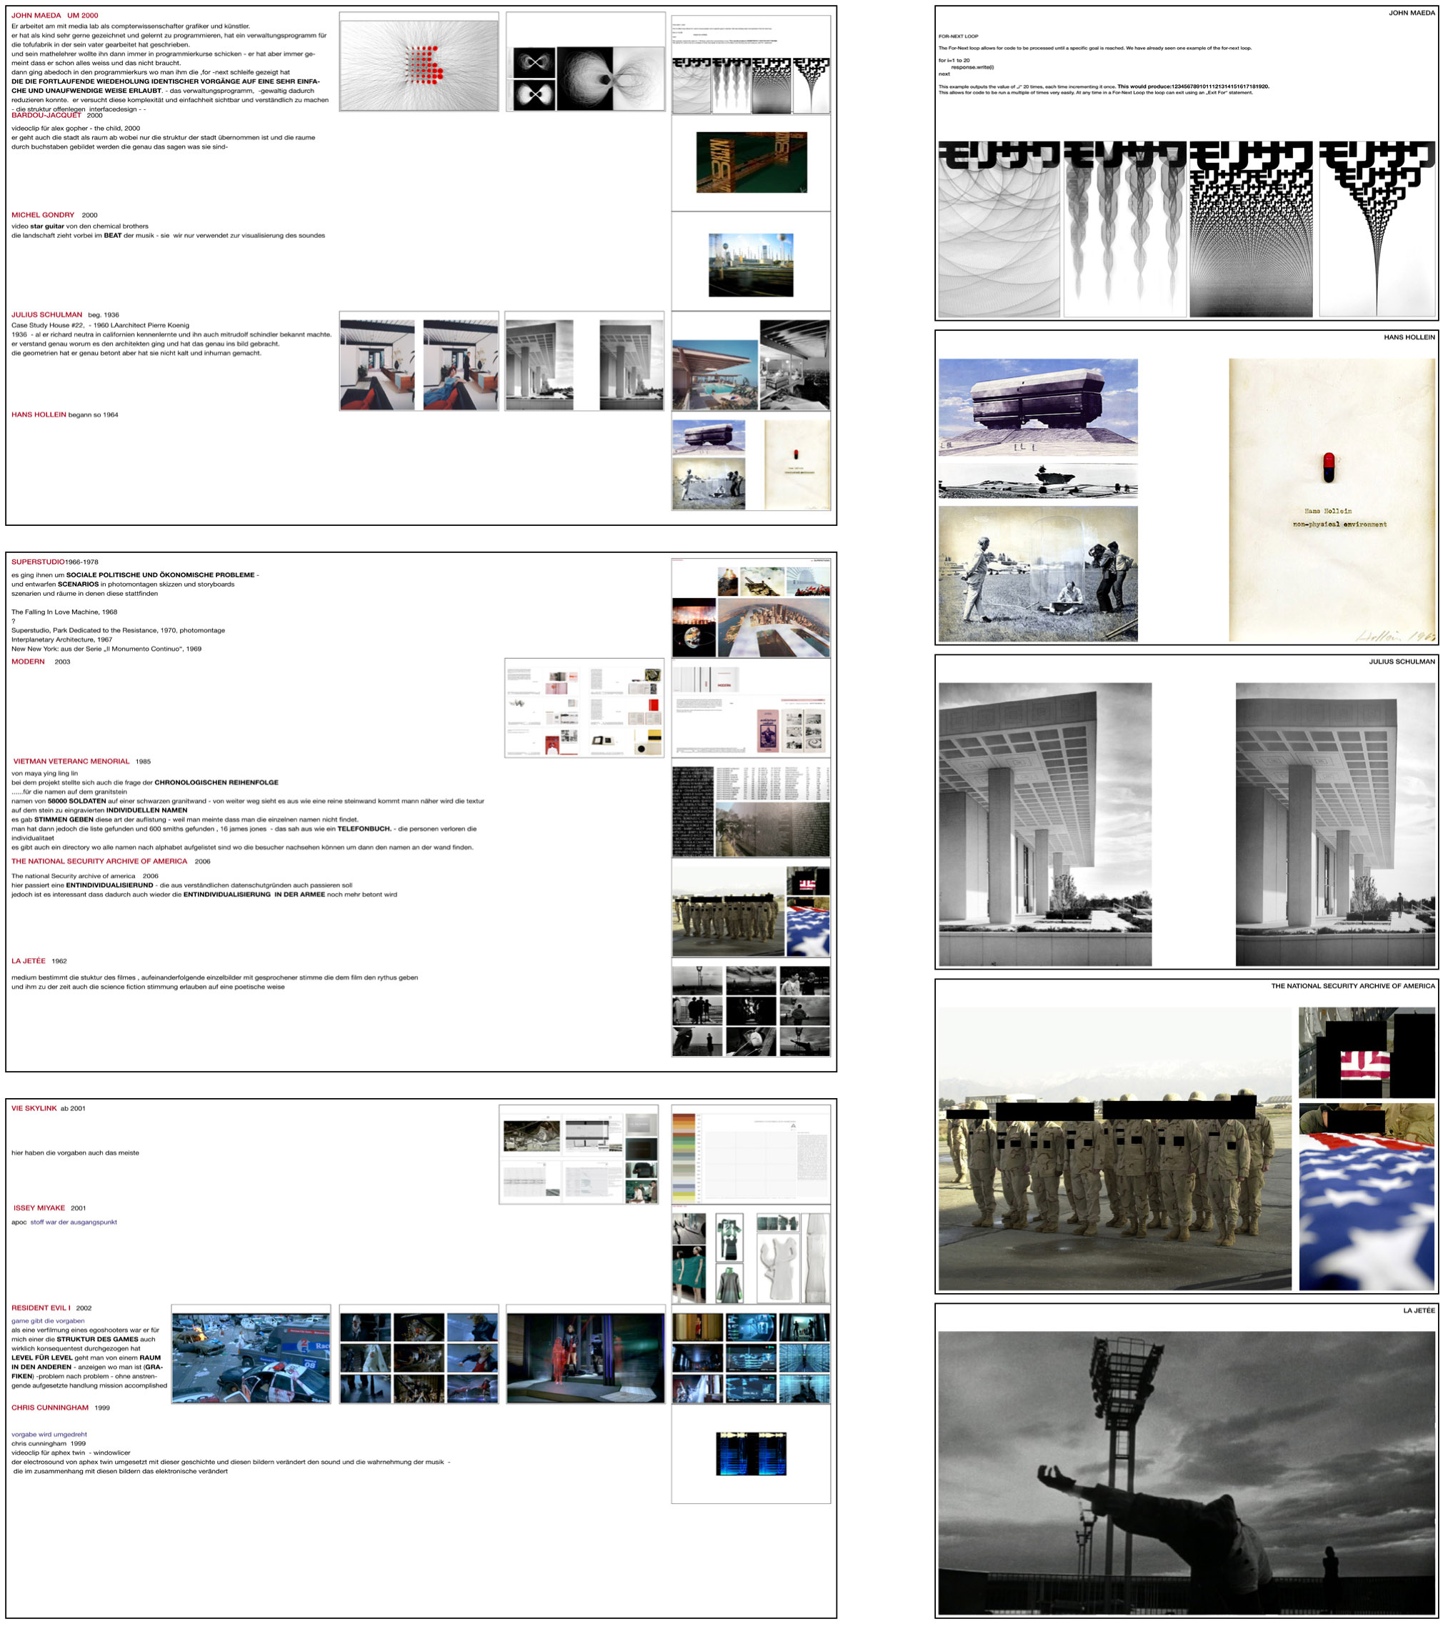Open the large La Jetée floodlight tower still
Screen dimensions: 1443x1629
[x=1187, y=1473]
